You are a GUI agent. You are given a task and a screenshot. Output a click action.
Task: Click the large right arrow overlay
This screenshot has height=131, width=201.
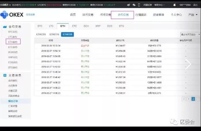click(188, 64)
